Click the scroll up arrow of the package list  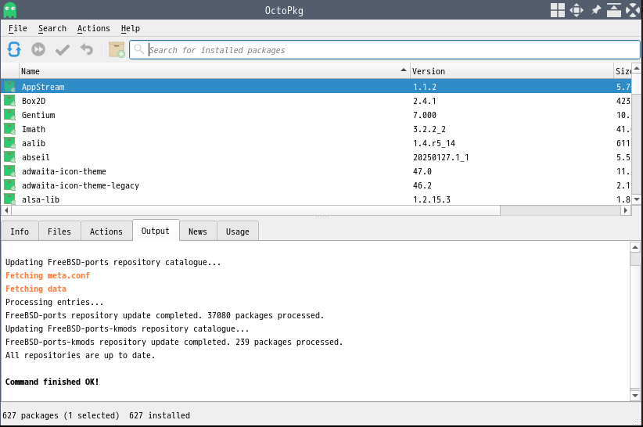[x=637, y=69]
